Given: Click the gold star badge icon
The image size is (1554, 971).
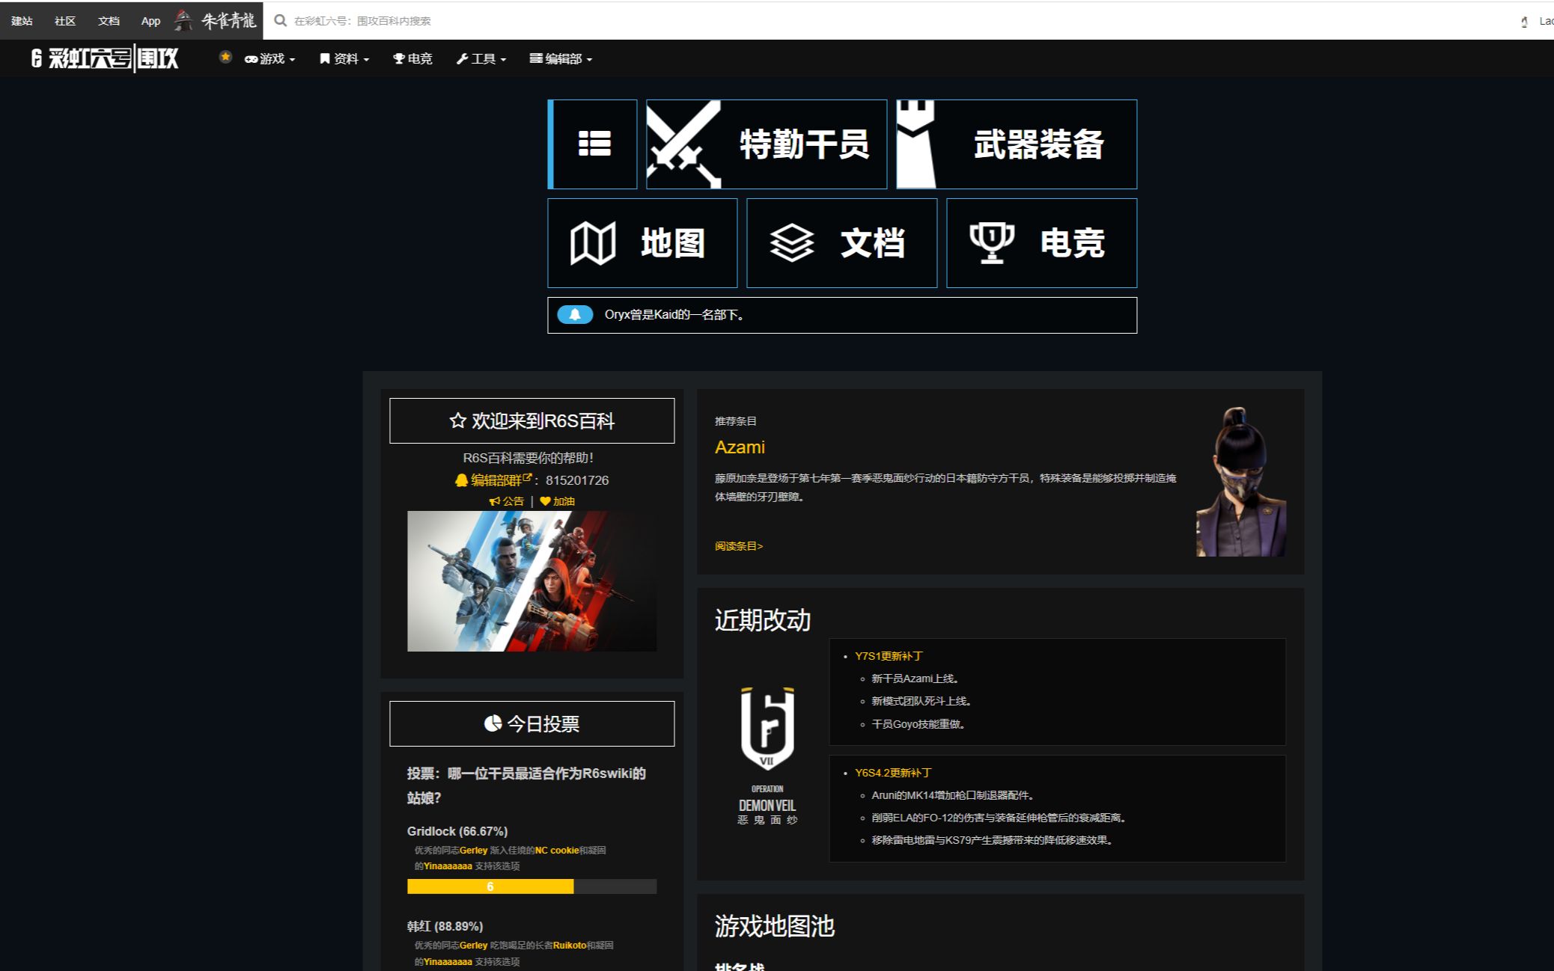Looking at the screenshot, I should point(225,57).
